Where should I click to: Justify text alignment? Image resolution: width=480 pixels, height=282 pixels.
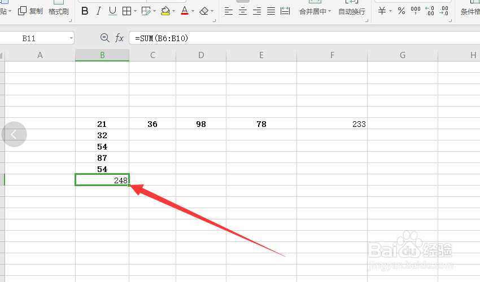(x=271, y=11)
